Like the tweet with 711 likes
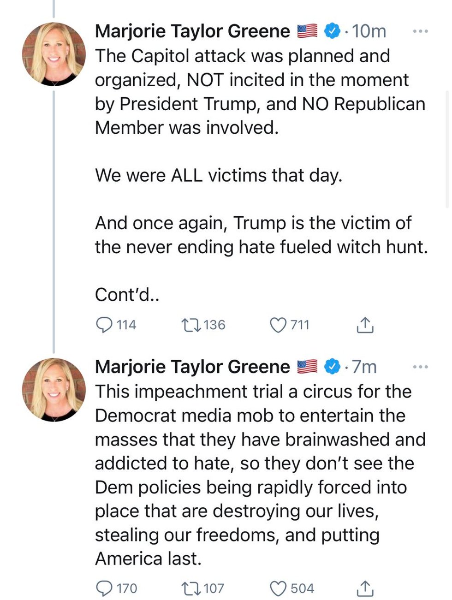The width and height of the screenshot is (452, 600). [x=278, y=325]
